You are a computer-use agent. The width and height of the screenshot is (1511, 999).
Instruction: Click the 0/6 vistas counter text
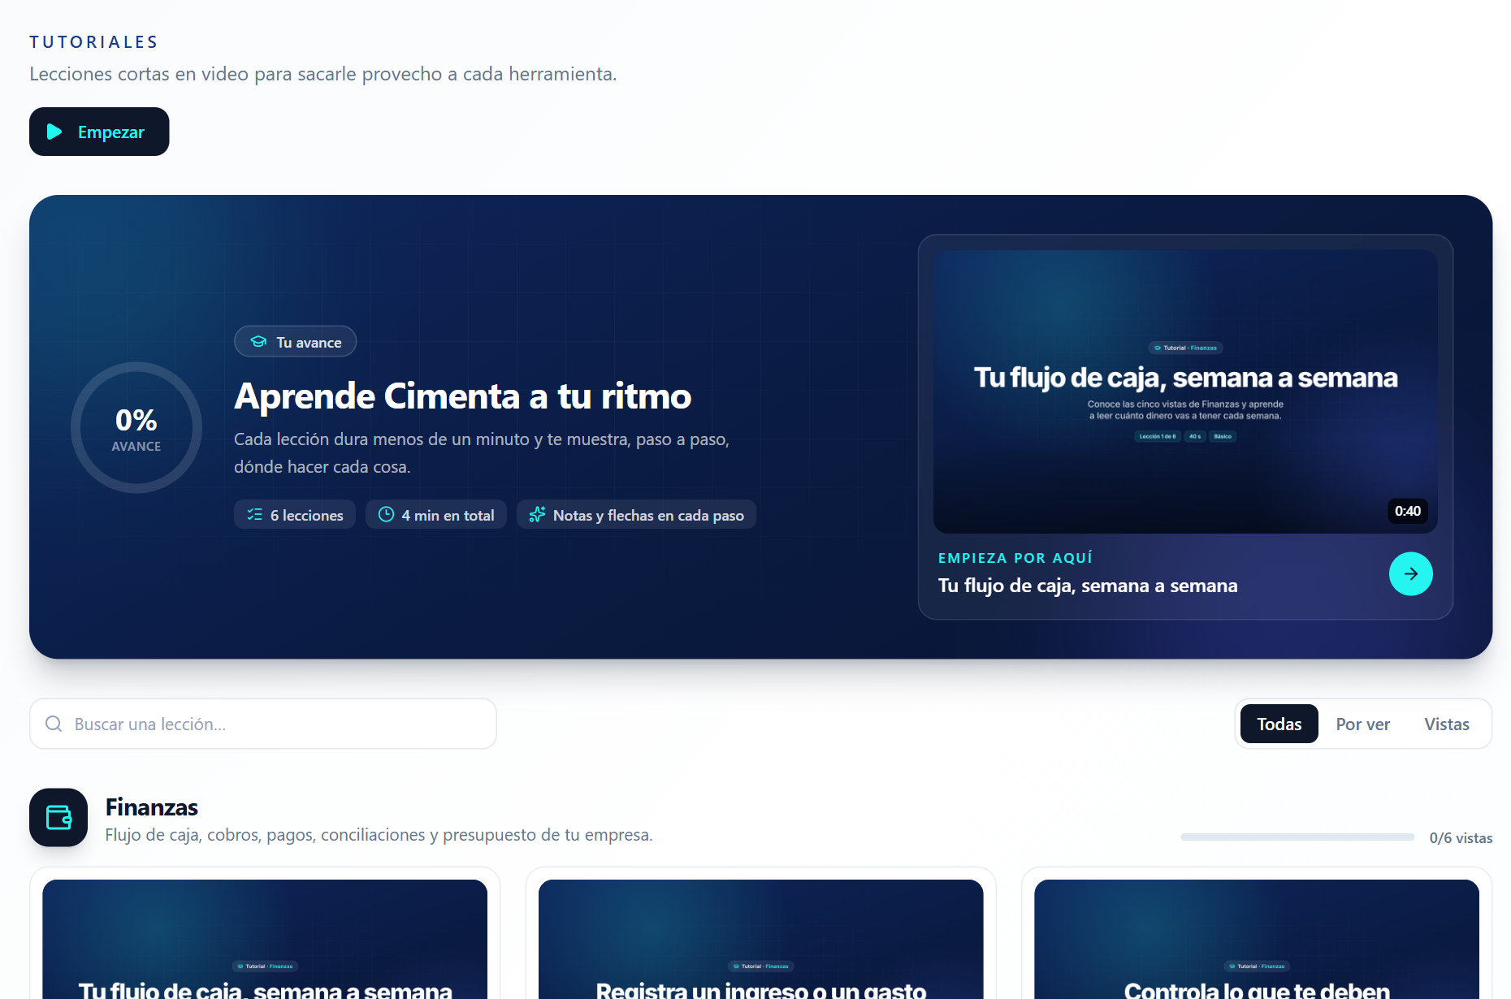[x=1461, y=838]
